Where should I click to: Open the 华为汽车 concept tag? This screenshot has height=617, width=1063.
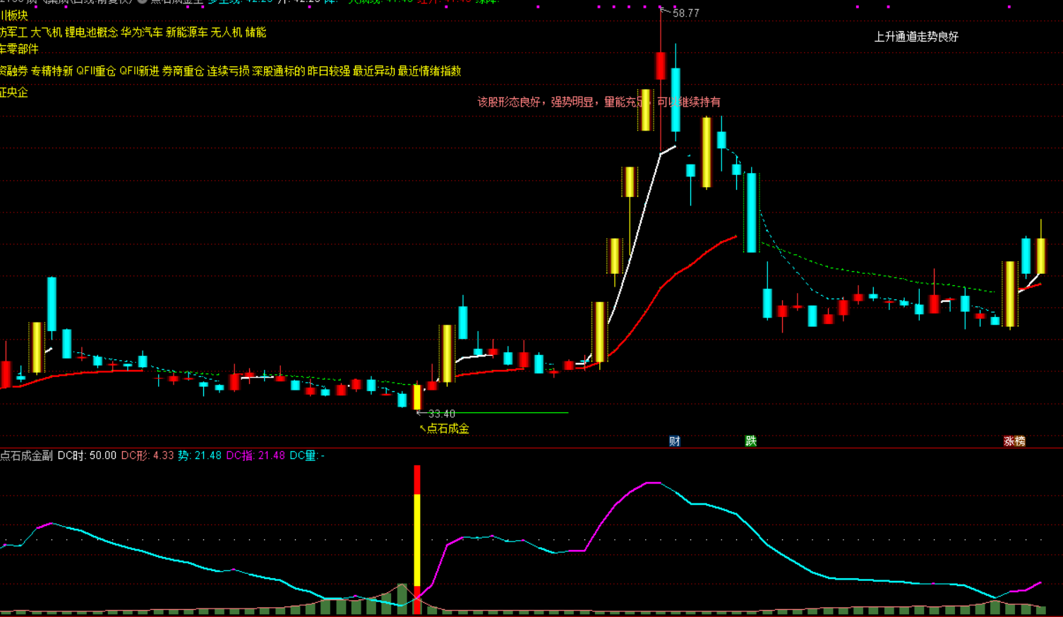click(142, 32)
